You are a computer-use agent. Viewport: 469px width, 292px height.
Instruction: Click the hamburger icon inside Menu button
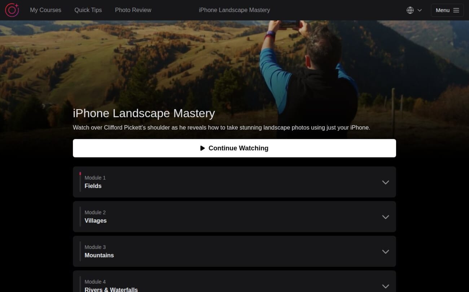tap(456, 10)
